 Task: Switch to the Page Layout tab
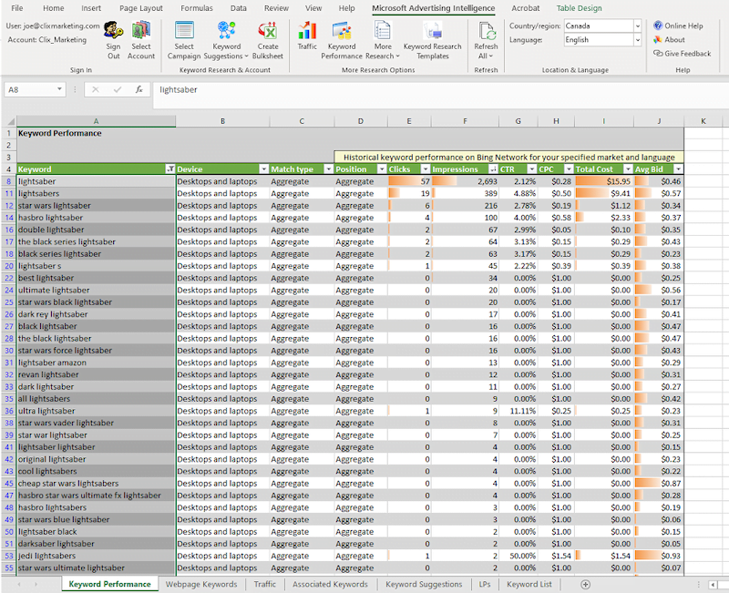click(x=141, y=8)
